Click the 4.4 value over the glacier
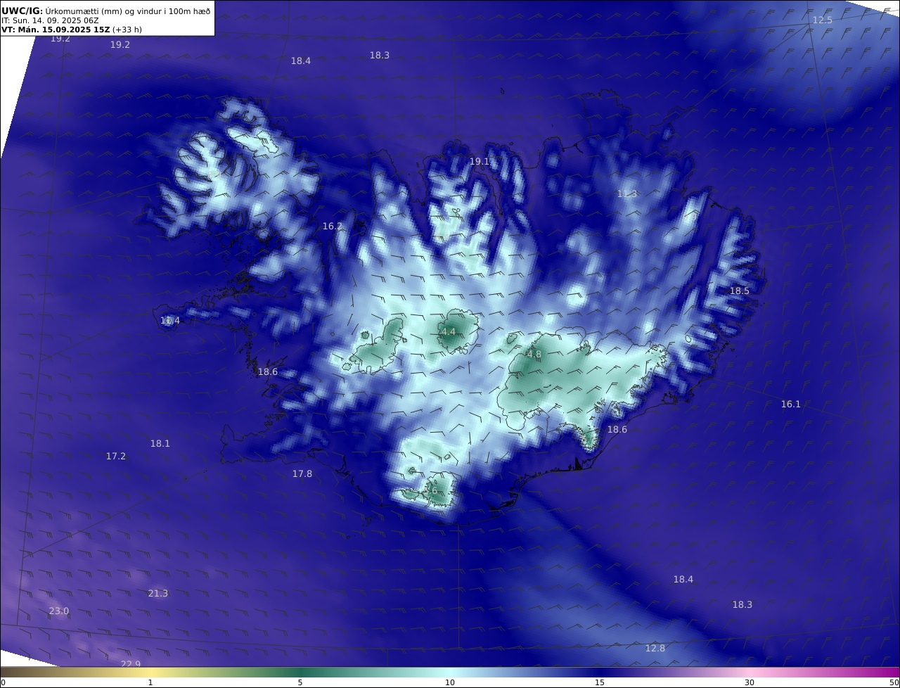 pos(449,332)
